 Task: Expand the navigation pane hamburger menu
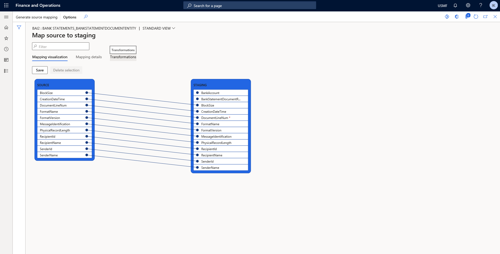pos(6,17)
